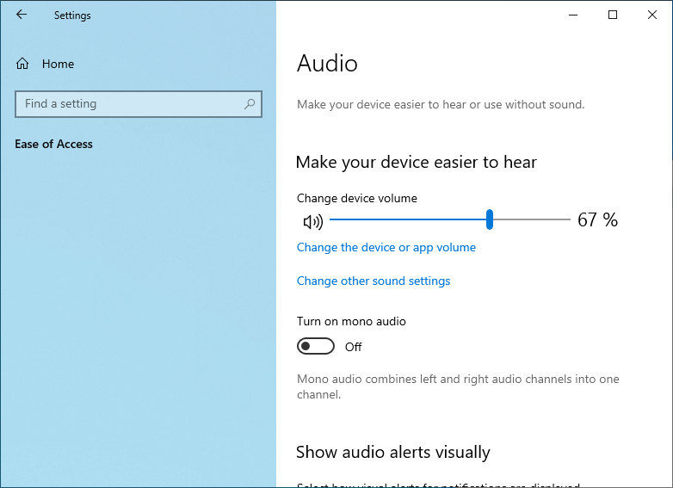Click the device volume slider thumb
This screenshot has width=673, height=488.
coord(489,219)
